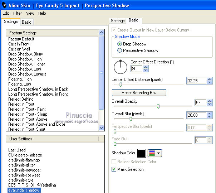Select Factory Default preset
Screen dimensions: 216x193
(21, 39)
